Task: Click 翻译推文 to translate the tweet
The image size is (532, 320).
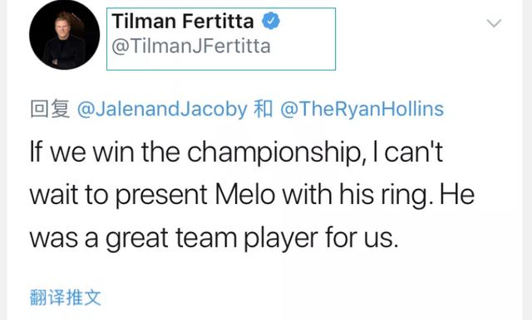Action: (x=65, y=298)
